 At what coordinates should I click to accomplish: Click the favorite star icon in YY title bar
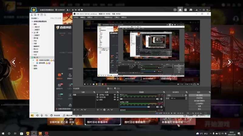tap(73, 10)
